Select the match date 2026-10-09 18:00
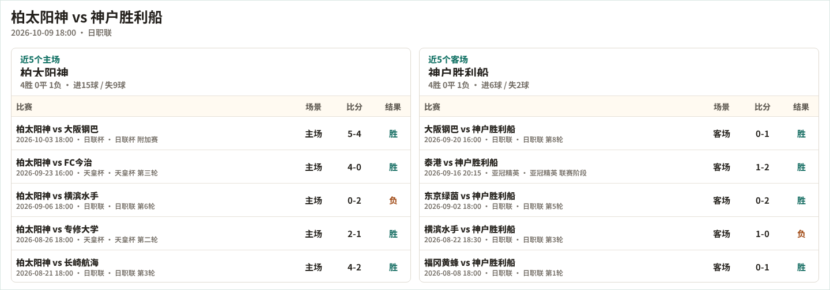This screenshot has width=830, height=290. (x=43, y=33)
